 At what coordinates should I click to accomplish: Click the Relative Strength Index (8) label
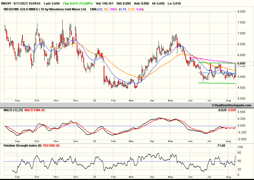[x=23, y=146]
